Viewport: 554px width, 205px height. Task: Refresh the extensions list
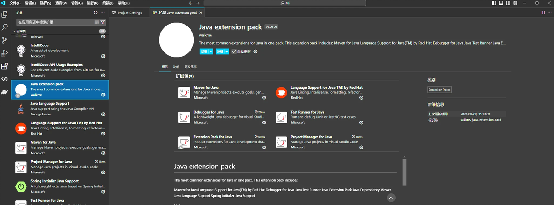(x=96, y=13)
